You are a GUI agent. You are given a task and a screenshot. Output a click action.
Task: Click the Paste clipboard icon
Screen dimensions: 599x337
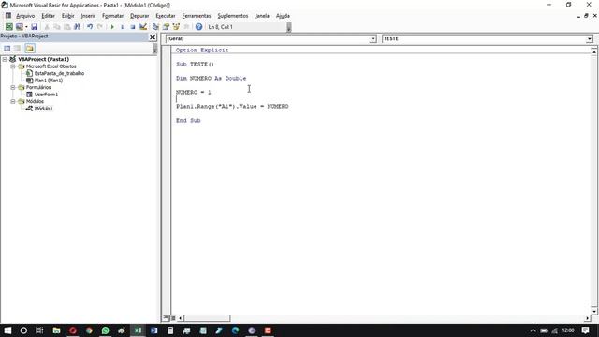pyautogui.click(x=66, y=27)
